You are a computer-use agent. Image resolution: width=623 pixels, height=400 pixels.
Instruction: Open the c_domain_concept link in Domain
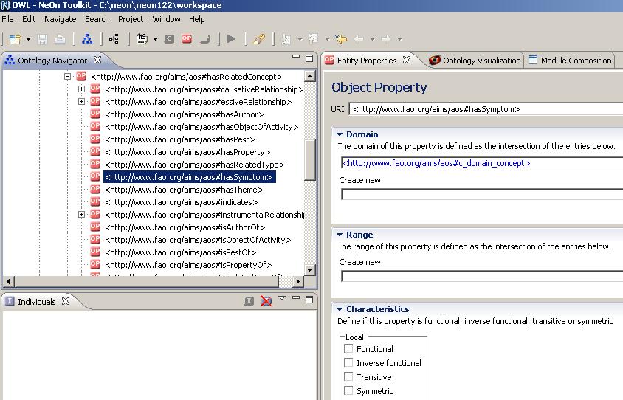[x=436, y=163]
